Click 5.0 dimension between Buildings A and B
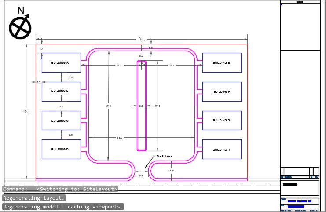The image size is (326, 212). [71, 77]
